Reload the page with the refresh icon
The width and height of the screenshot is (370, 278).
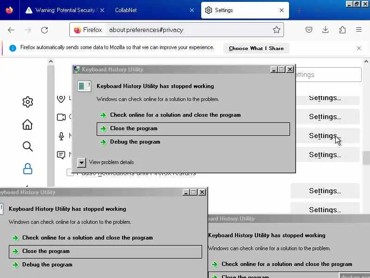(44, 30)
